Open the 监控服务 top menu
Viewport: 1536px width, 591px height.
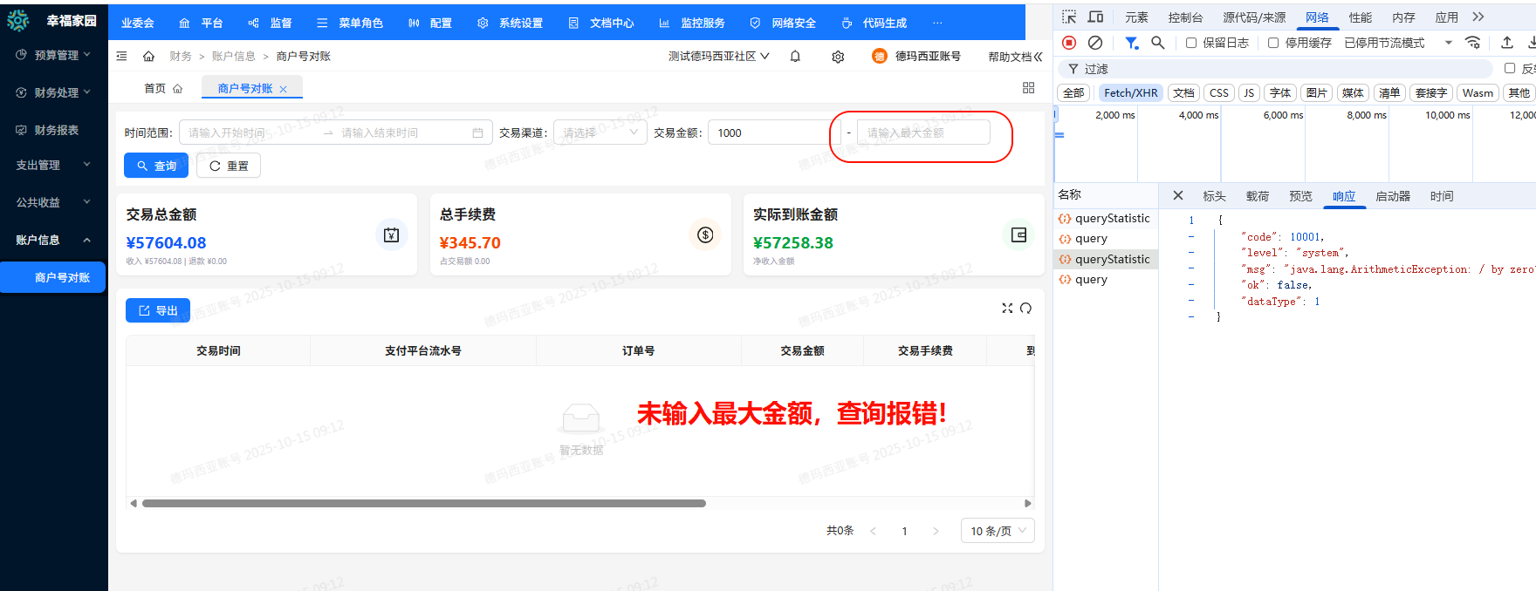692,23
